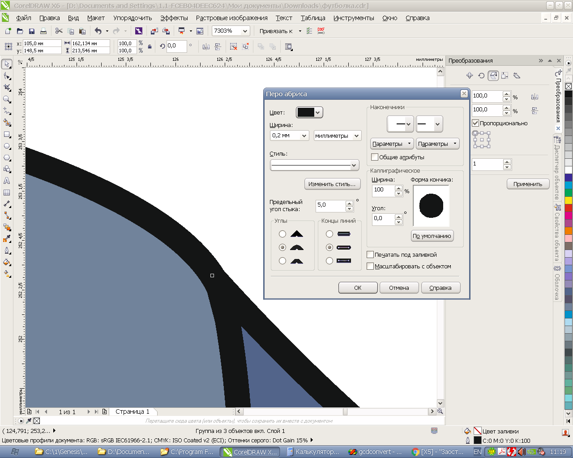The height and width of the screenshot is (458, 573).
Task: Click the 'Отмена' button
Action: (399, 288)
